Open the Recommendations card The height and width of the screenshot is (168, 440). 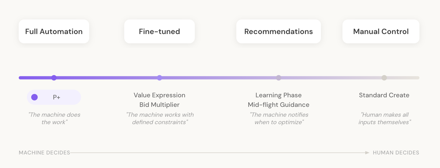tap(278, 31)
